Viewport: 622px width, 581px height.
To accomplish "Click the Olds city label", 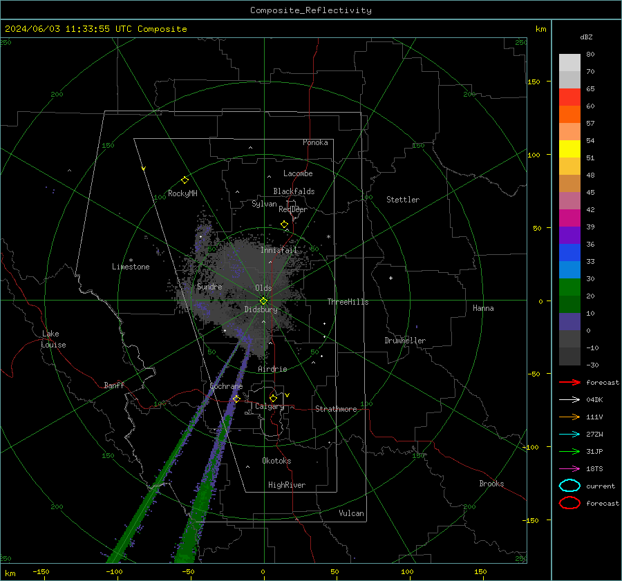I will point(263,288).
